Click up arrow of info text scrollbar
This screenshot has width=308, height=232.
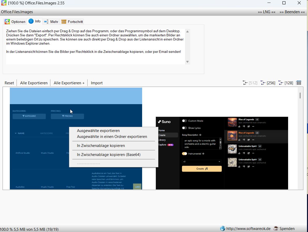[187, 31]
